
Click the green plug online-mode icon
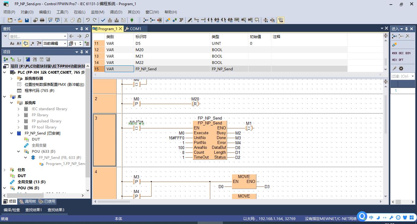tap(132, 20)
